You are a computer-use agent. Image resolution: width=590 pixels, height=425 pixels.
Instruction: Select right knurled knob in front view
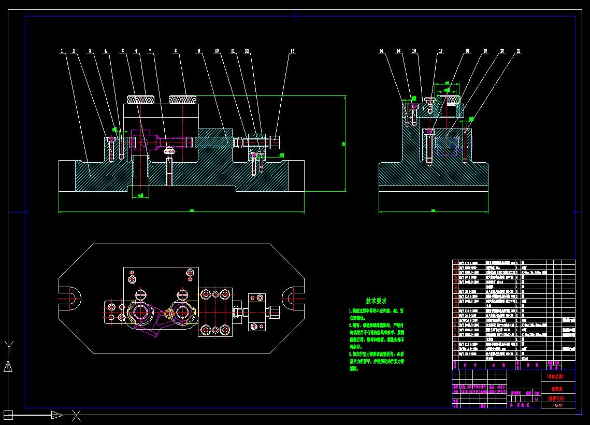click(x=182, y=100)
